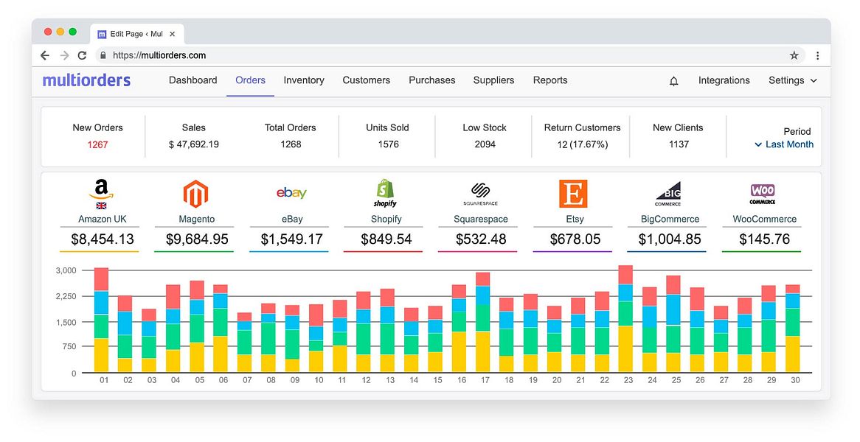Expand the Settings dropdown menu
The width and height of the screenshot is (860, 442).
pyautogui.click(x=793, y=80)
